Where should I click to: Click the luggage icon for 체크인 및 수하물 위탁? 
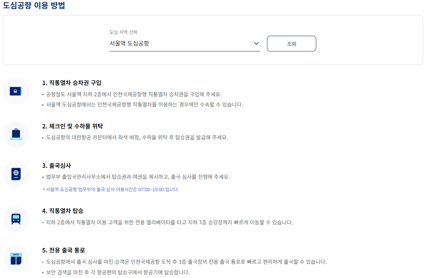[x=16, y=135]
